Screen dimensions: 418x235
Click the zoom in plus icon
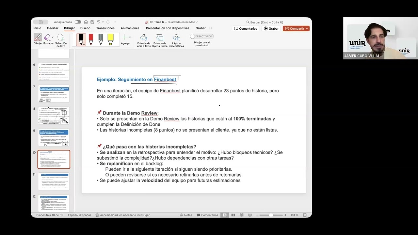[285, 215]
